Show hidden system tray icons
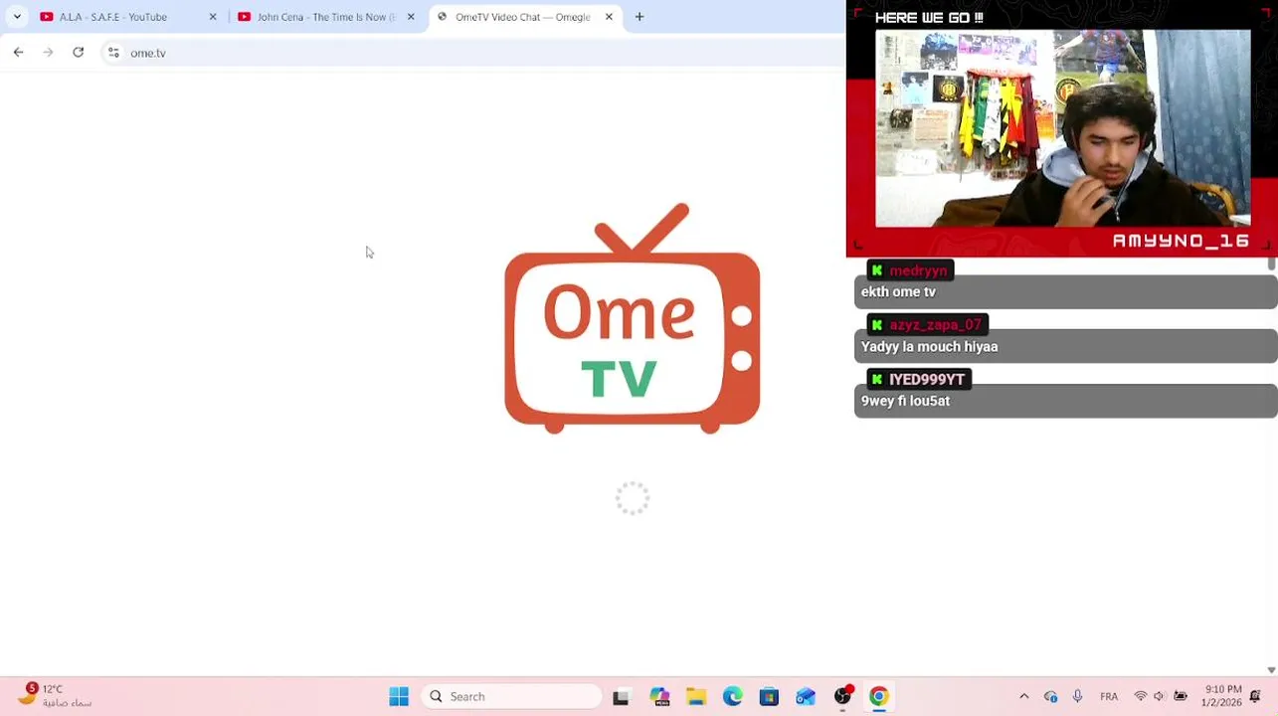The height and width of the screenshot is (716, 1278). pos(1023,697)
